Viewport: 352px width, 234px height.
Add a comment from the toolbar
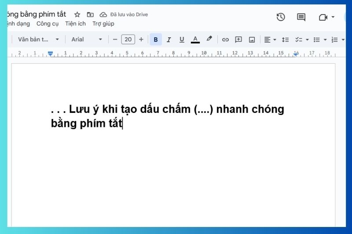point(238,40)
